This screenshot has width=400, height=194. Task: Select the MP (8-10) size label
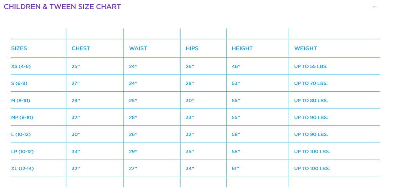22,117
